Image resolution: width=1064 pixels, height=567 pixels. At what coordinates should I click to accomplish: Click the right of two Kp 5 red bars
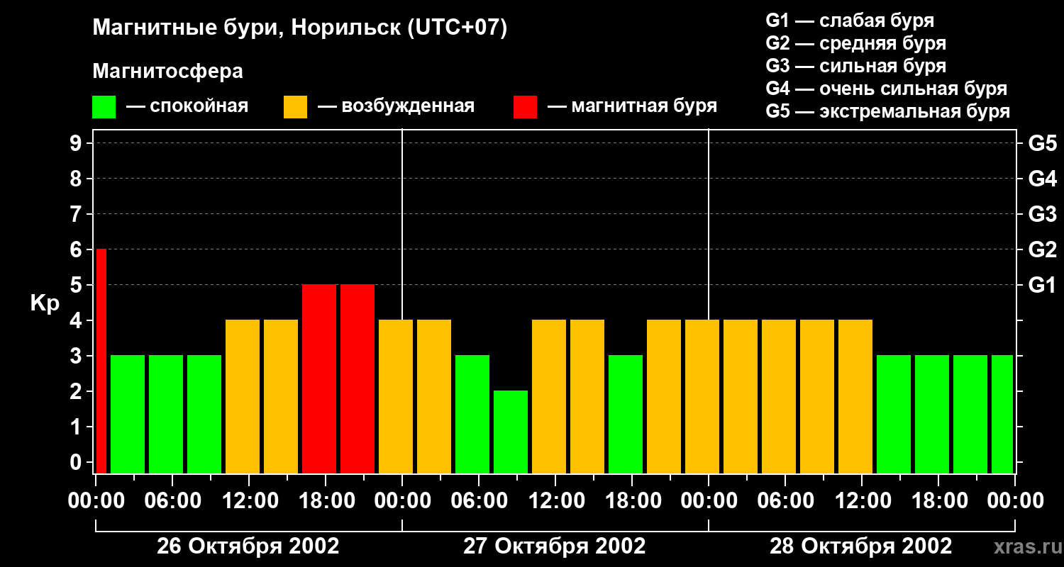click(358, 378)
